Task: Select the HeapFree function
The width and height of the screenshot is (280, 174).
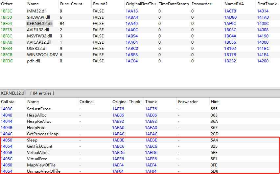Action: click(140, 128)
